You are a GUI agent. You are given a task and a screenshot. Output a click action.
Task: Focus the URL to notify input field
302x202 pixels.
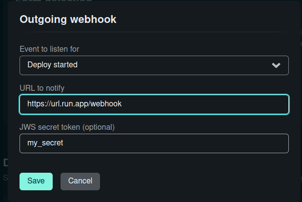point(154,104)
